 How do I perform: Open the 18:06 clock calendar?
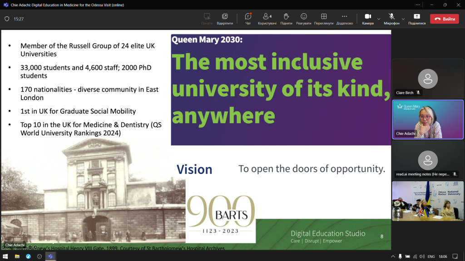point(443,256)
